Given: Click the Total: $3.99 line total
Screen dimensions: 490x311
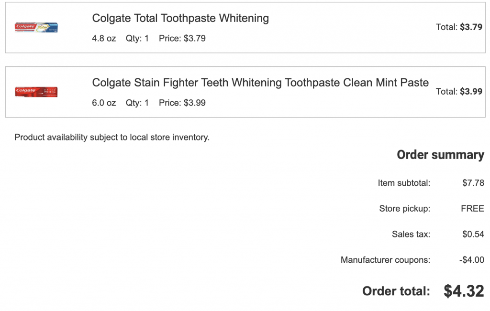Looking at the screenshot, I should point(459,91).
